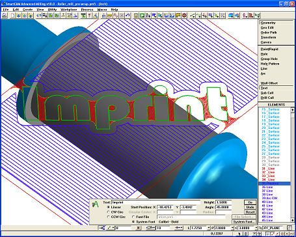The height and width of the screenshot is (237, 296).
Task: Open the Workplane menu
Action: point(68,10)
